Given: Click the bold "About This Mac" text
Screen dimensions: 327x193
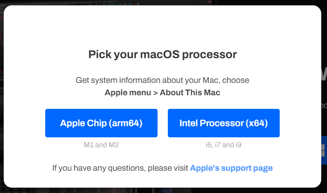Looking at the screenshot, I should point(190,92).
